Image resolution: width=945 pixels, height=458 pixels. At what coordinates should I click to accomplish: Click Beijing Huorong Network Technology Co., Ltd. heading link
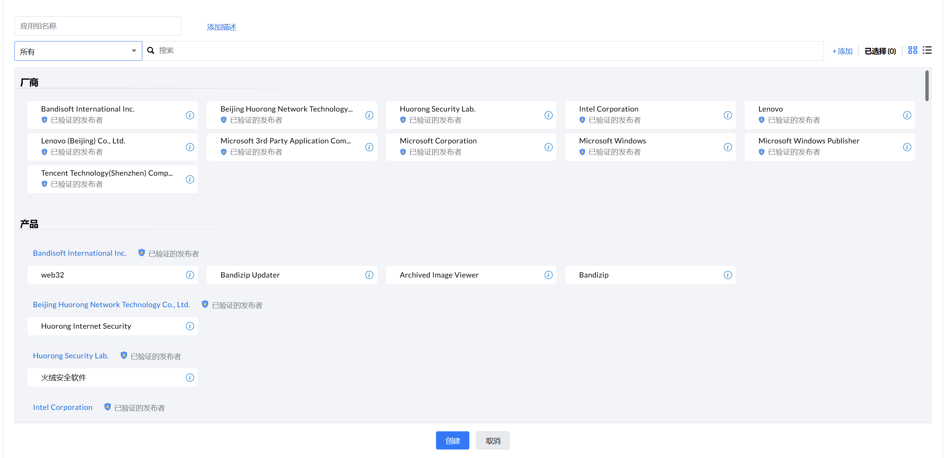coord(111,305)
